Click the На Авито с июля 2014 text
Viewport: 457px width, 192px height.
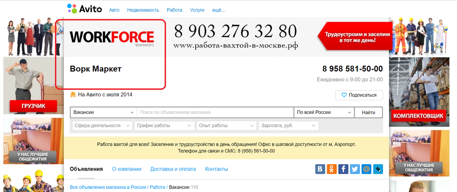click(105, 94)
